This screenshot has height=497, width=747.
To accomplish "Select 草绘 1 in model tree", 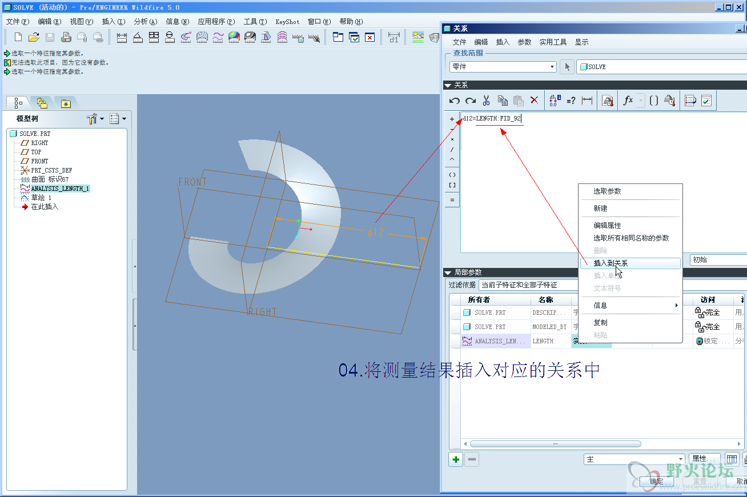I will (x=41, y=198).
